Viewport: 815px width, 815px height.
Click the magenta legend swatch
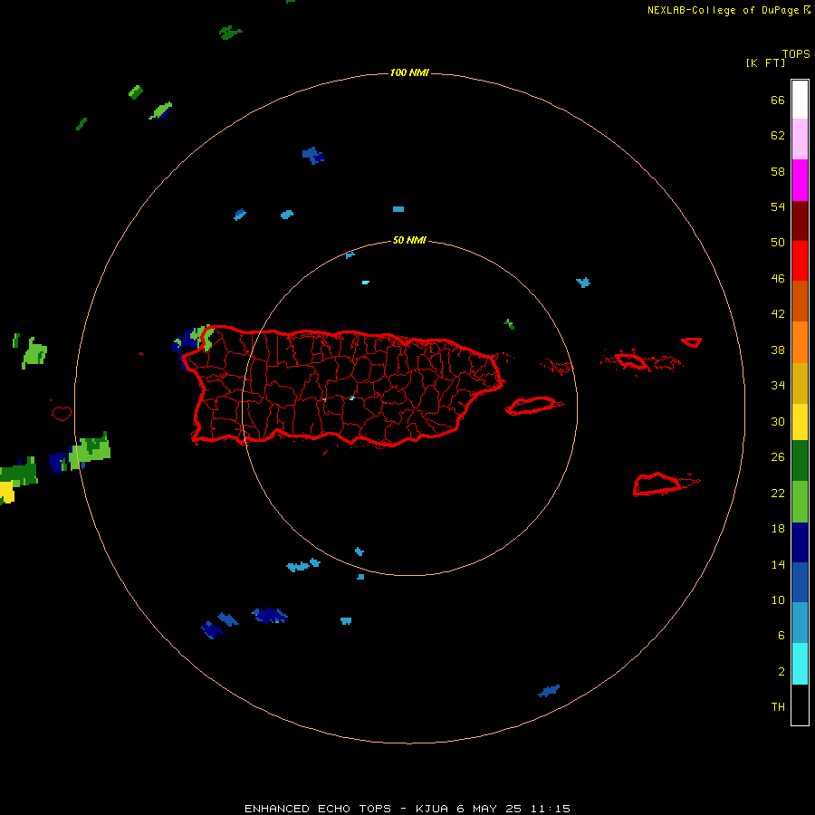coord(800,180)
